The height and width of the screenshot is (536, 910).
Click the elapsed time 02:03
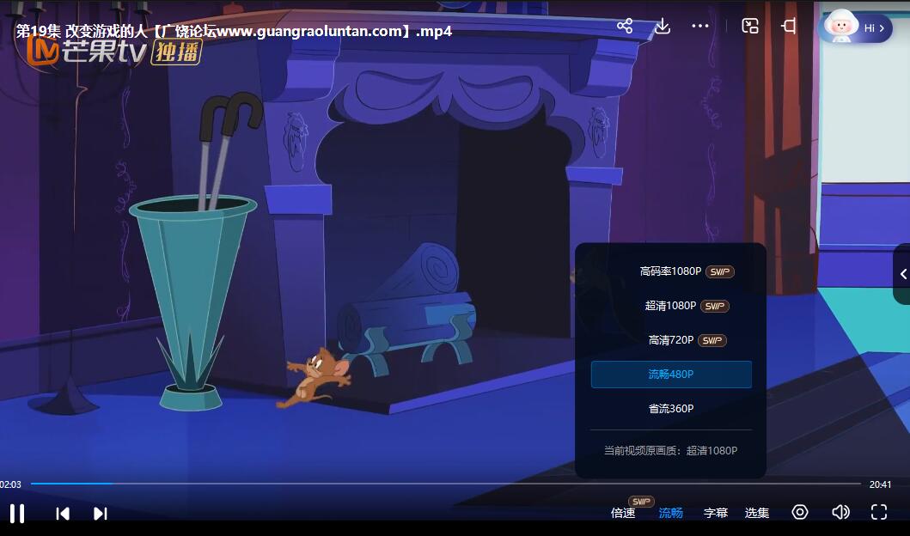11,484
